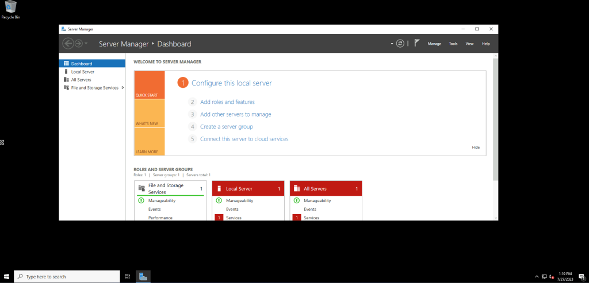Click the Local Server icon in sidebar
Screen dimensions: 589x283
[x=67, y=72]
